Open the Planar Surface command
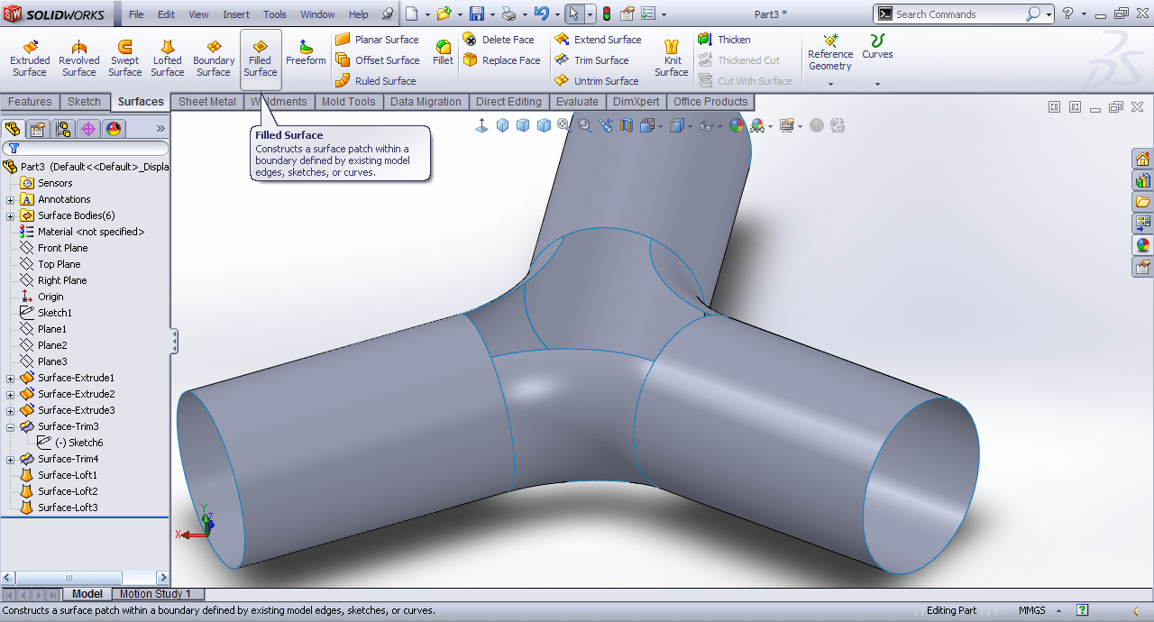This screenshot has width=1154, height=622. tap(377, 40)
